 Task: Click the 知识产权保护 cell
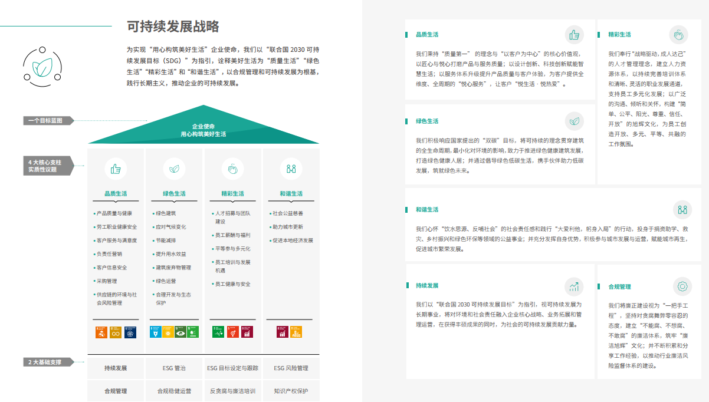coord(291,391)
